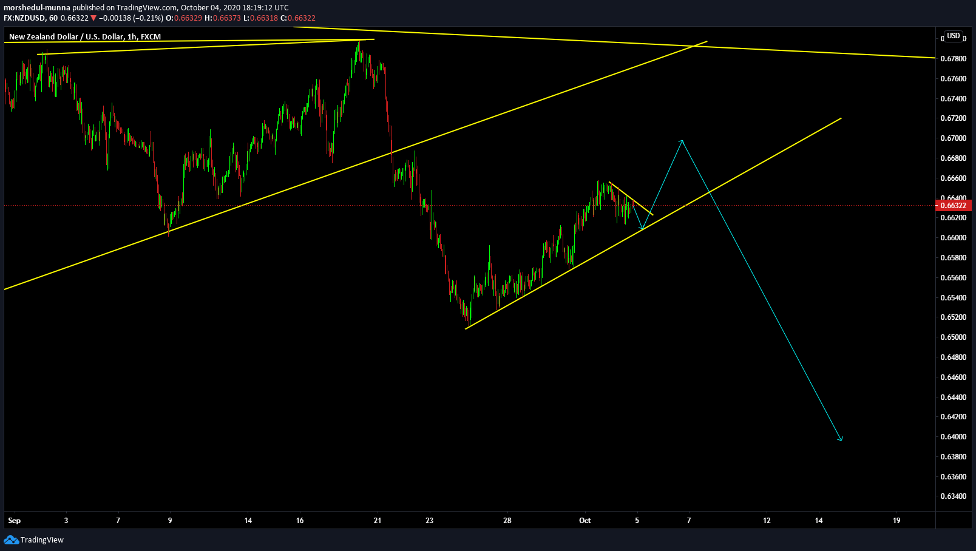Click the high value H:0.66373

pos(223,18)
